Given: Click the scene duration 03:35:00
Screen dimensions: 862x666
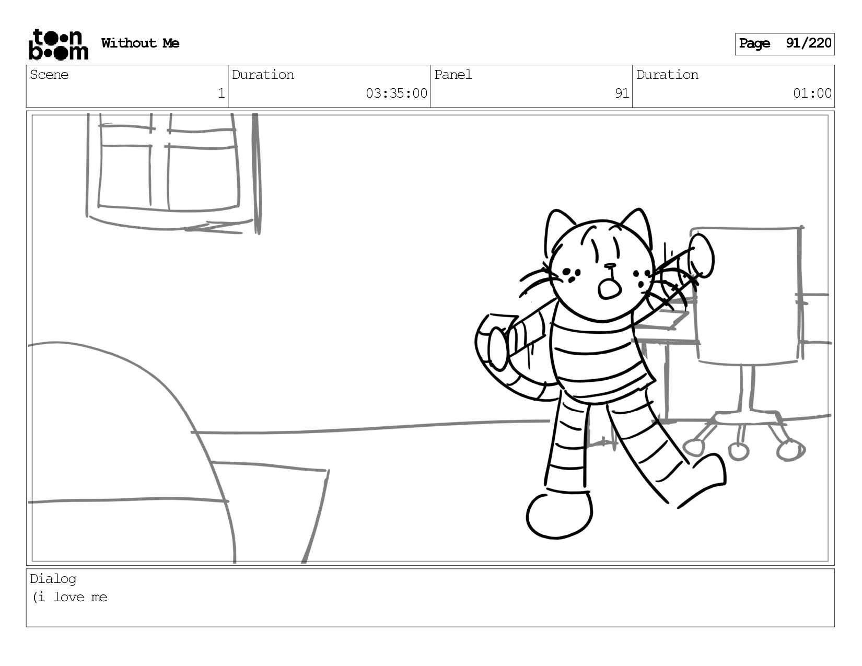Looking at the screenshot, I should pos(397,94).
